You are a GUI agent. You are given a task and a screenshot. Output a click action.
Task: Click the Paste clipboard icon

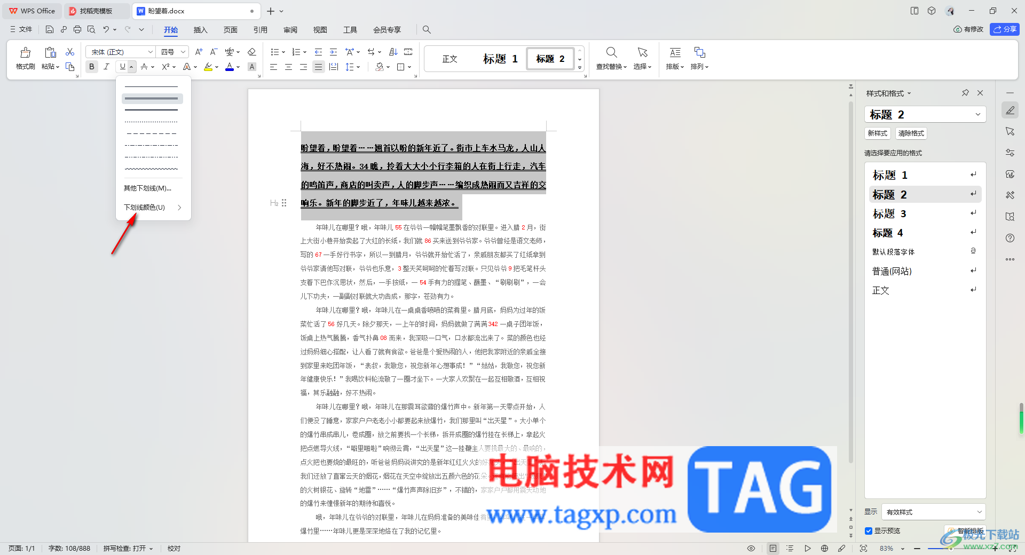50,52
